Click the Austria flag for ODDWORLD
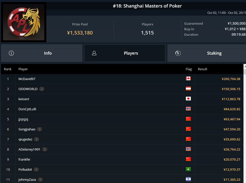The image size is (246, 183). tap(188, 89)
